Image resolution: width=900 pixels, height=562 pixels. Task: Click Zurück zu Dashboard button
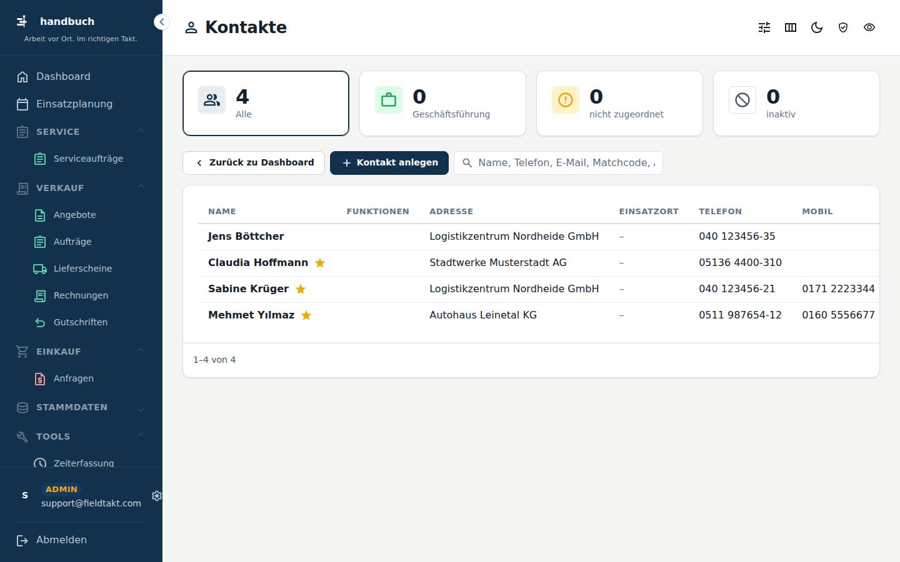254,163
